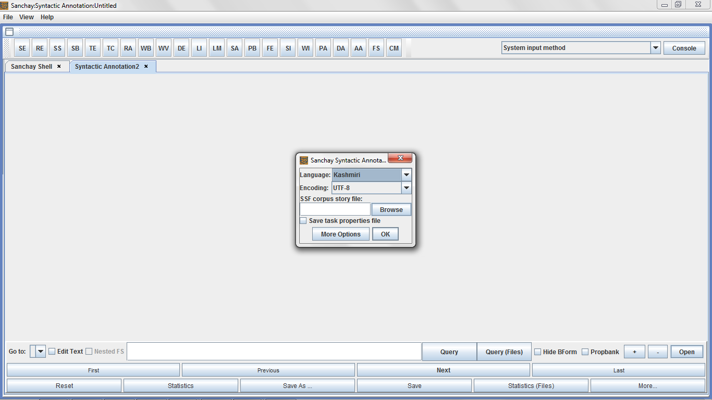The width and height of the screenshot is (712, 400).
Task: Click the Query button
Action: point(449,352)
